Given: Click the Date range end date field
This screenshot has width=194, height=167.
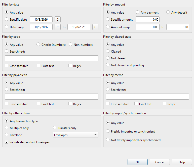Looking at the screenshot, I should coord(79,27).
